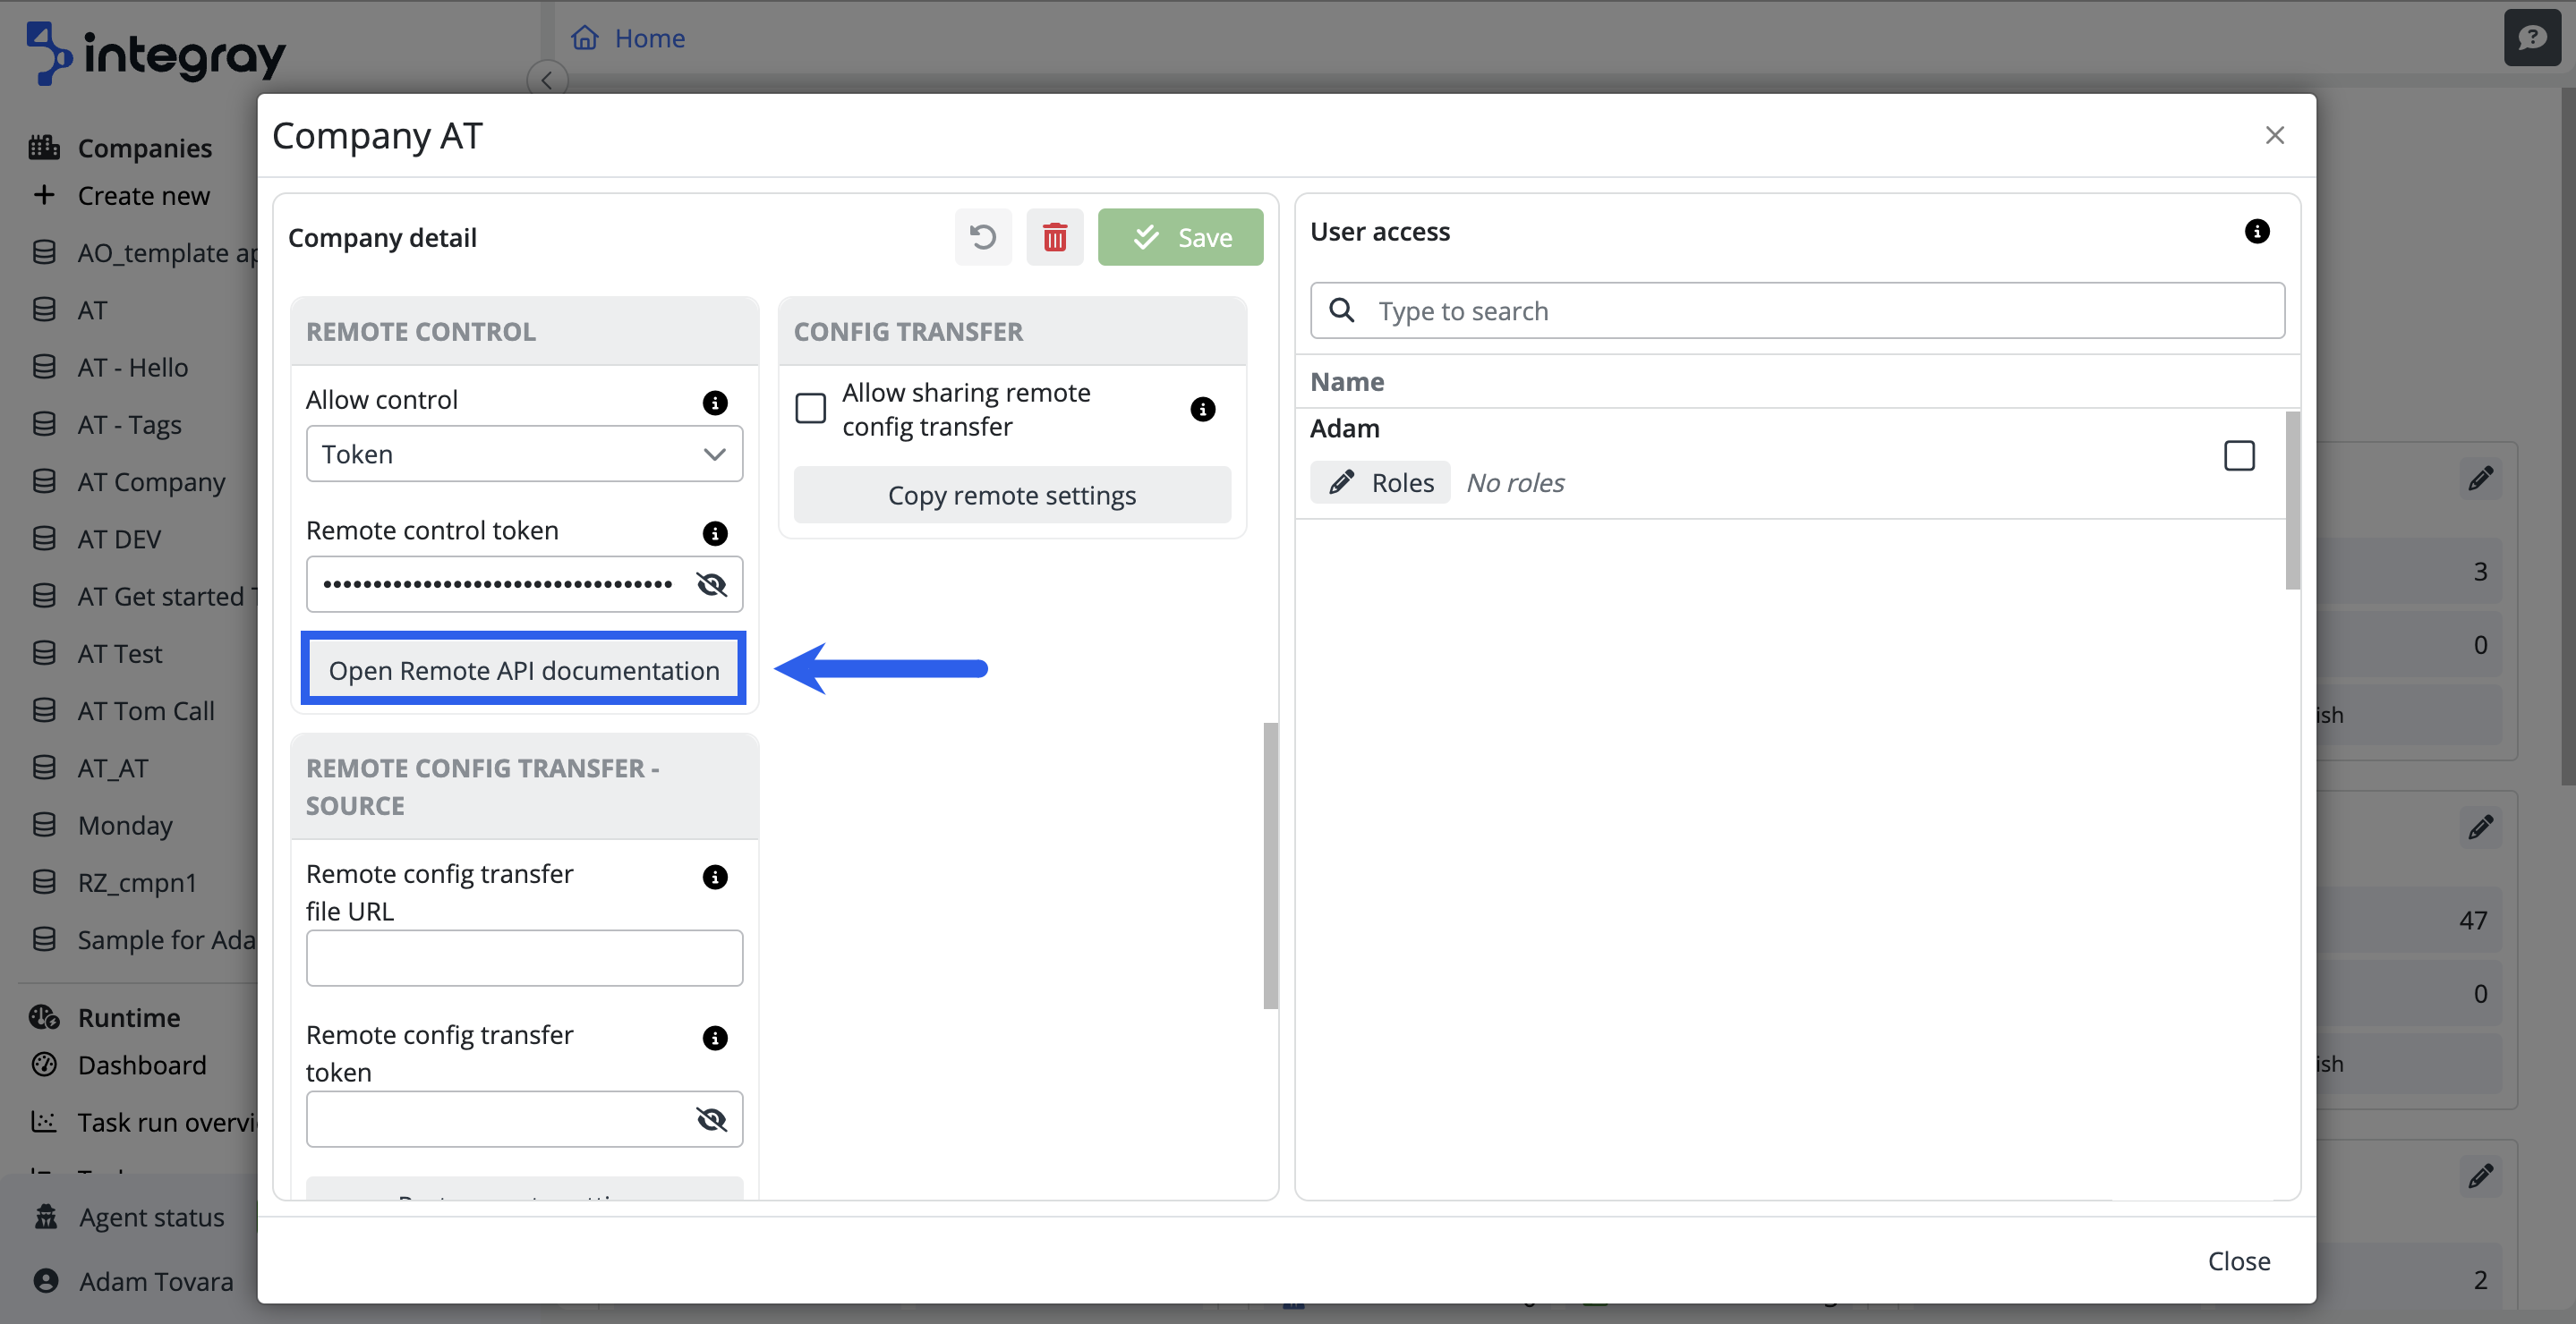
Task: Go to Home breadcrumb
Action: [x=648, y=38]
